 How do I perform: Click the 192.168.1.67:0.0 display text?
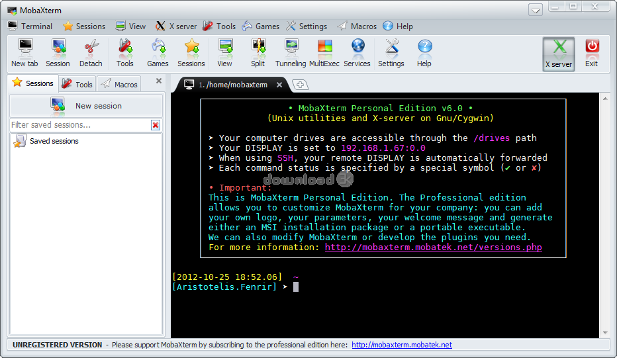coord(383,148)
